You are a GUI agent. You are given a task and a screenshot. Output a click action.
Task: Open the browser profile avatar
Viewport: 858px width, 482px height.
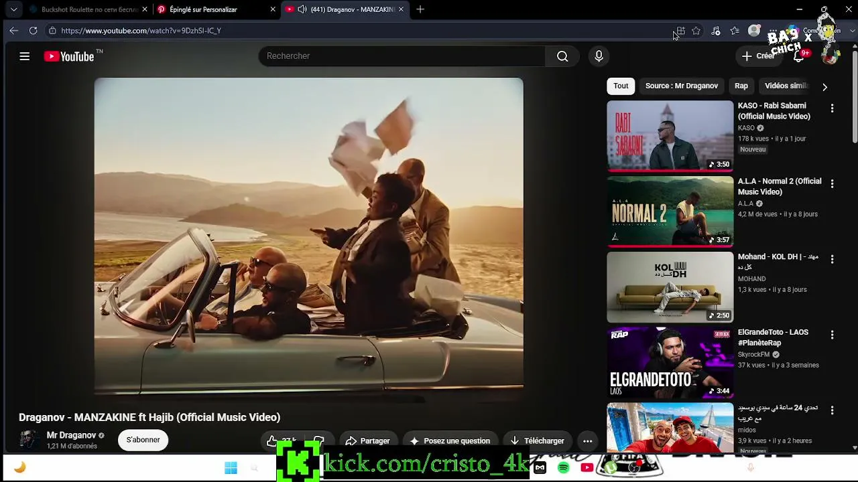point(754,30)
